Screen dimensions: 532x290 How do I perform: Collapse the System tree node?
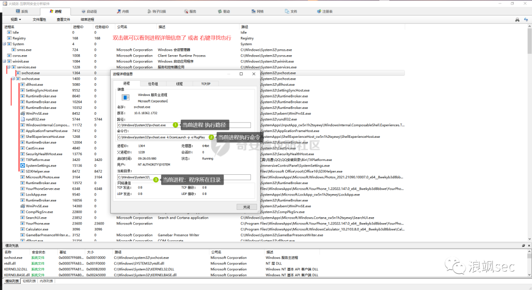coord(4,44)
